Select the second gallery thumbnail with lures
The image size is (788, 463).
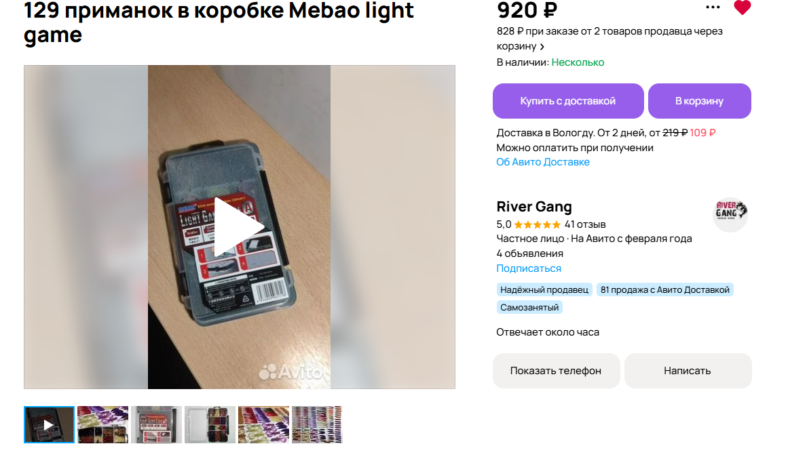[102, 425]
